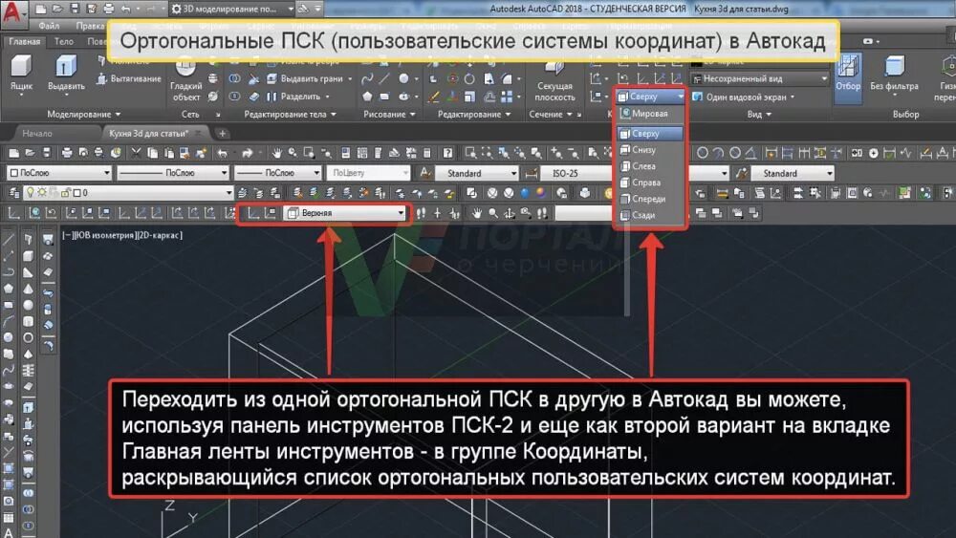This screenshot has height=538, width=956.
Task: Choose Снизу in the UCS list
Action: 649,149
